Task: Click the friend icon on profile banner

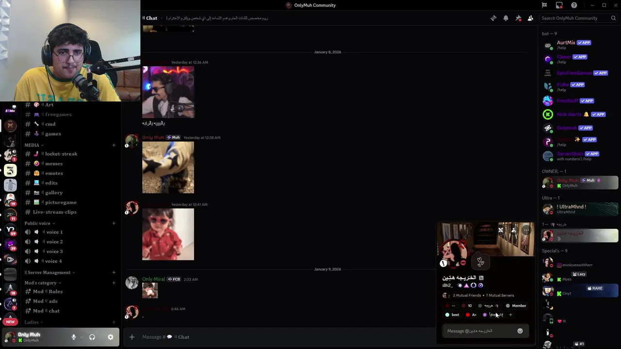Action: coord(514,230)
